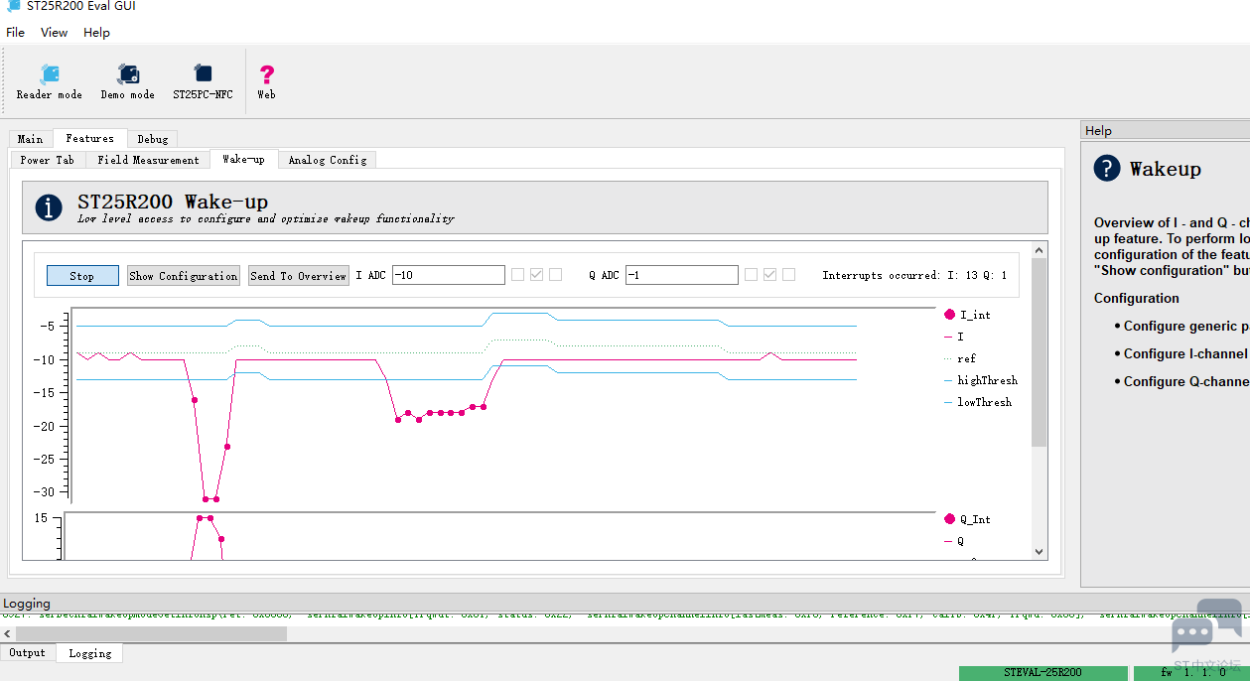Launch ST25PC-NFC toolbar icon

tap(204, 81)
